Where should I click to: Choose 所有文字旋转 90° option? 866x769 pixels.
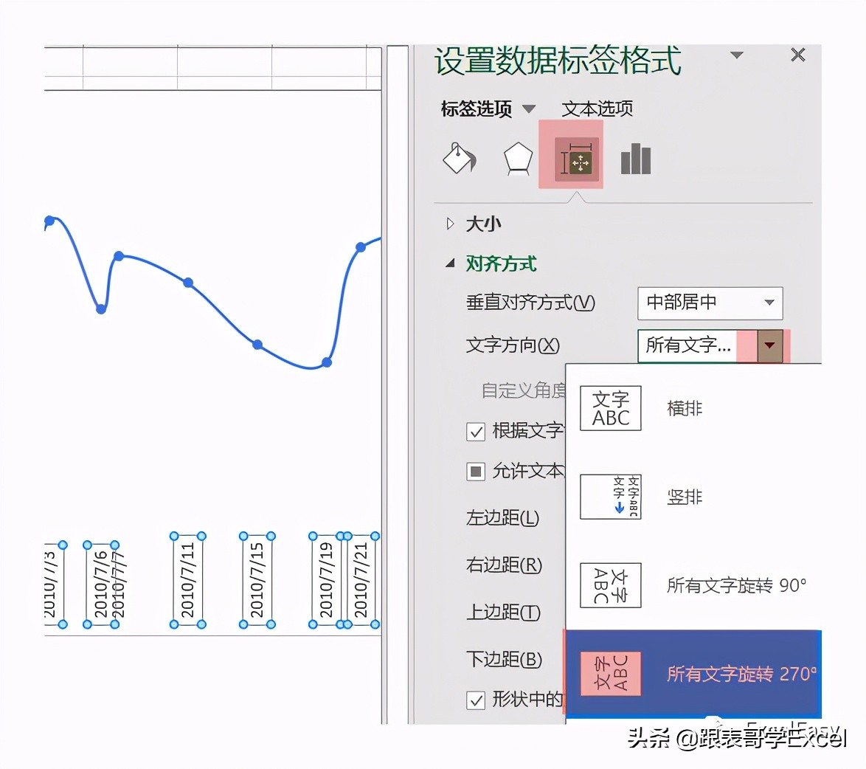tap(693, 585)
